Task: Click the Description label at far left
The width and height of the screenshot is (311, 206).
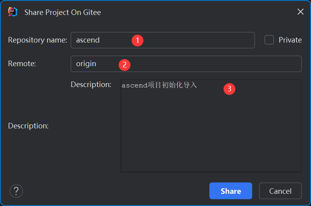Action: (28, 126)
